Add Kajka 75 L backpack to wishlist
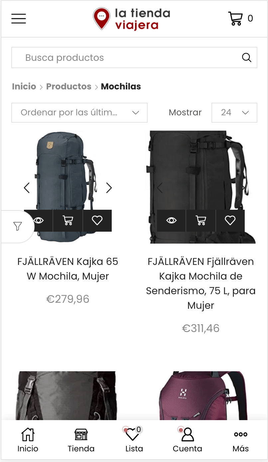The height and width of the screenshot is (462, 268). 230,220
